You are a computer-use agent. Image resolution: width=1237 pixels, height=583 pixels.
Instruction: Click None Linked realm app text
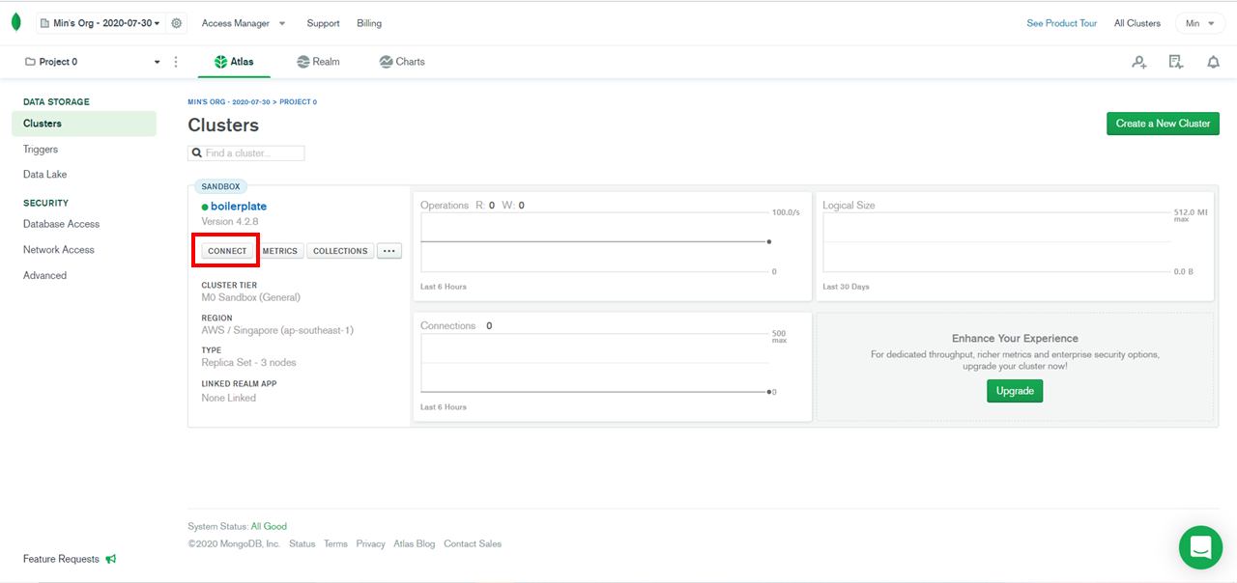coord(229,398)
